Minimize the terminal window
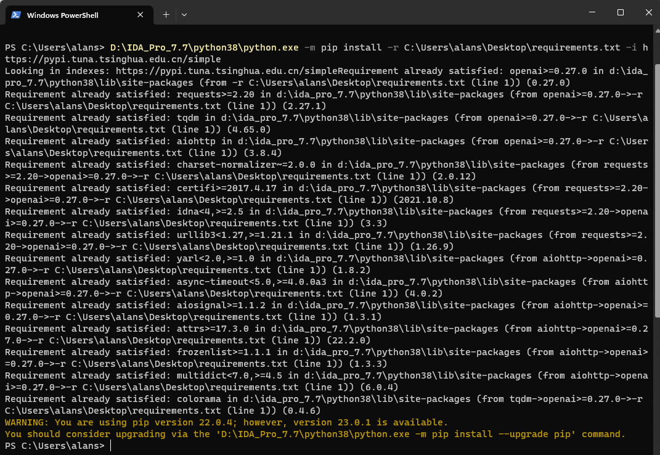Screen dimensions: 660x455 tap(592, 13)
